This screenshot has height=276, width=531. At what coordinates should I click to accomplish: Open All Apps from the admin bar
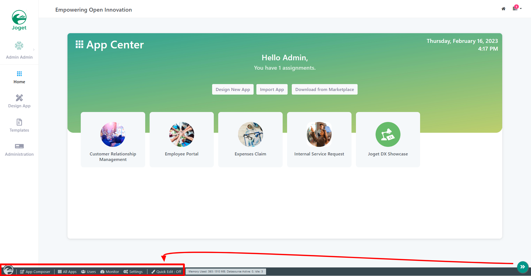(67, 272)
